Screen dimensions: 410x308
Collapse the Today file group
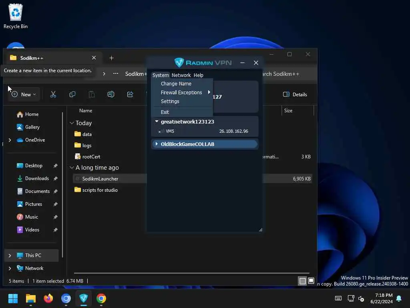coord(72,123)
